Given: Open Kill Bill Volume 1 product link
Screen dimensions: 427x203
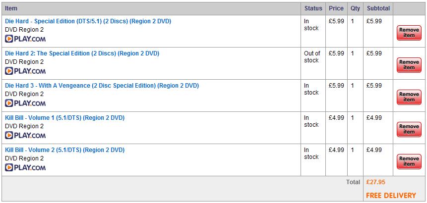Looking at the screenshot, I should (64, 118).
